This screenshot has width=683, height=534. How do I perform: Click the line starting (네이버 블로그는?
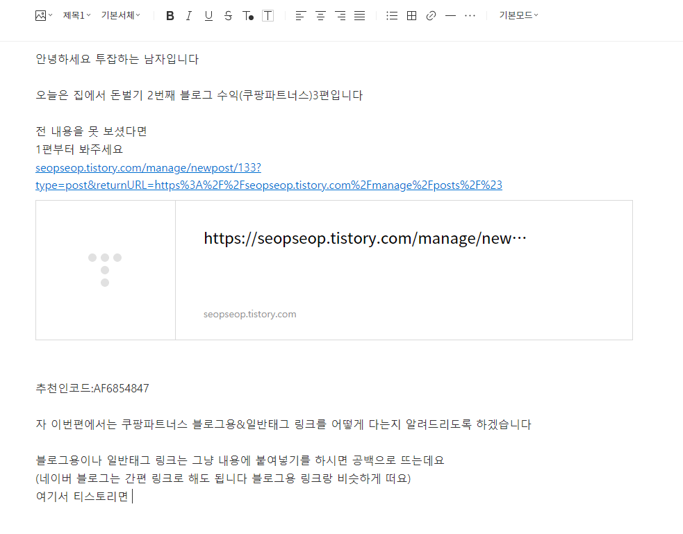tap(223, 478)
